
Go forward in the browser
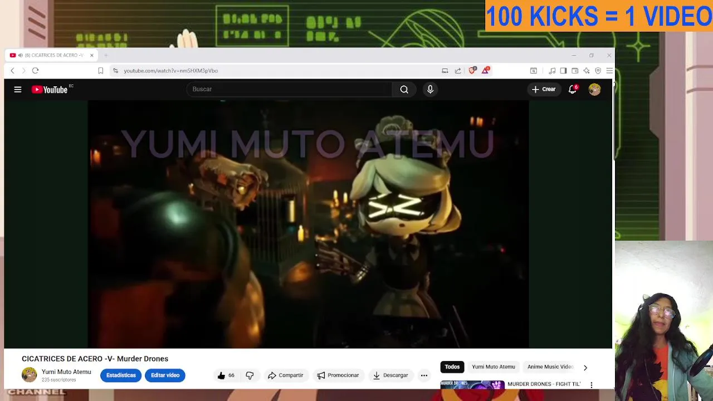point(23,71)
